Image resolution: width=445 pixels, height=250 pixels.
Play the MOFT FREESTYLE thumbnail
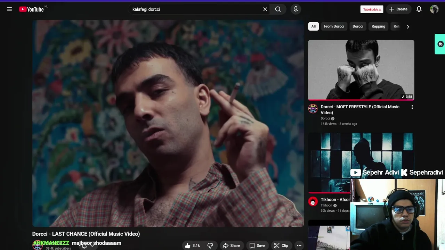pos(361,70)
